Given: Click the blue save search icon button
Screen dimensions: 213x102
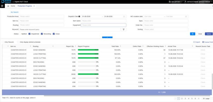Looking at the screenshot, I should coord(193,34).
